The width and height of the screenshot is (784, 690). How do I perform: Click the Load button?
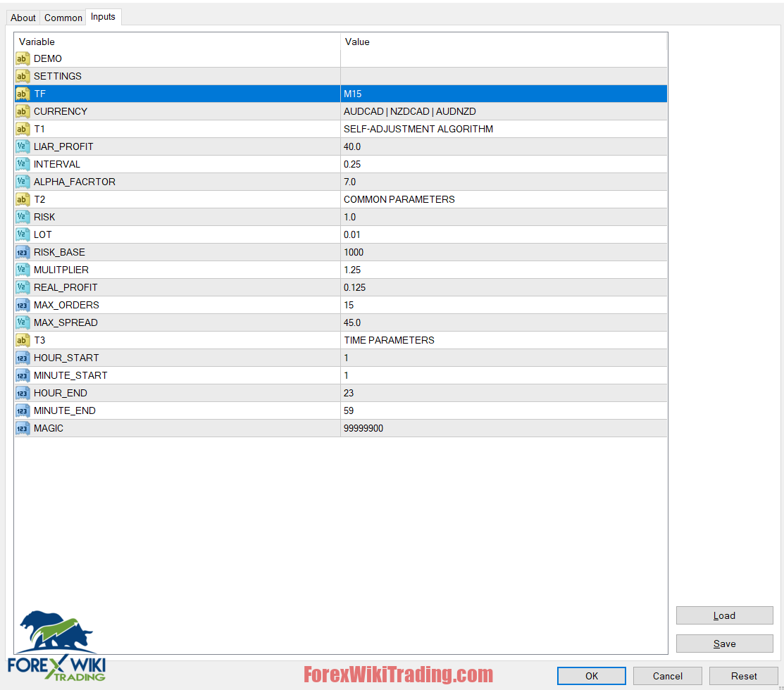724,615
